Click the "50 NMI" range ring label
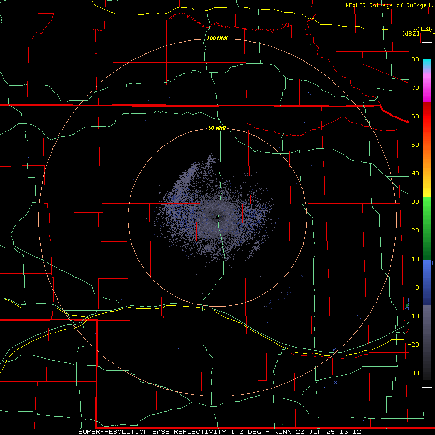The width and height of the screenshot is (435, 435). pos(217,128)
